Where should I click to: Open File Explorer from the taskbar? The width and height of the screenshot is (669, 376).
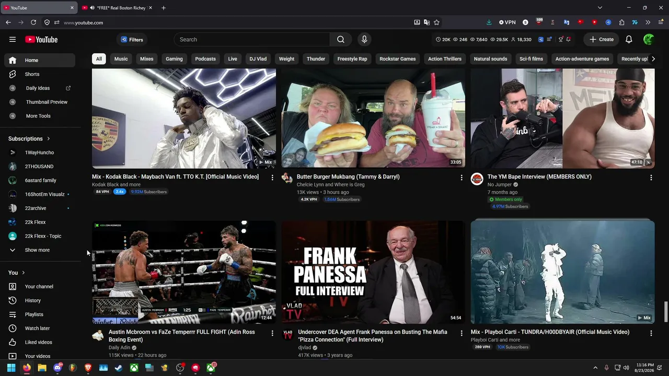[42, 368]
